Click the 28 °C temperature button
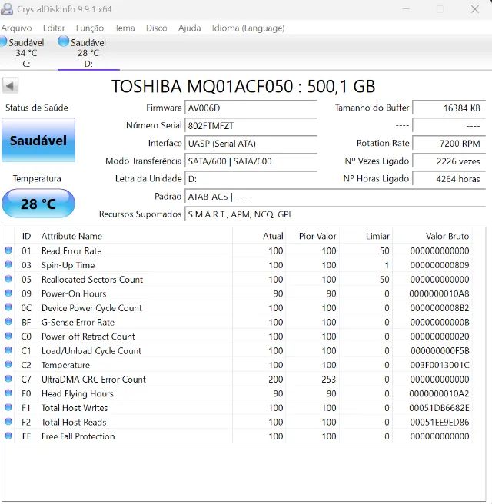The width and height of the screenshot is (492, 504). pos(38,204)
